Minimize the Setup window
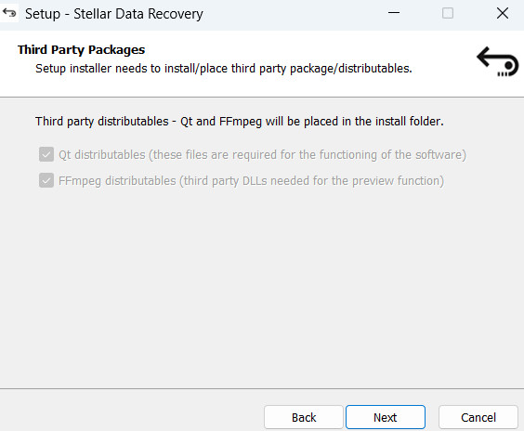The width and height of the screenshot is (524, 431). pos(394,13)
